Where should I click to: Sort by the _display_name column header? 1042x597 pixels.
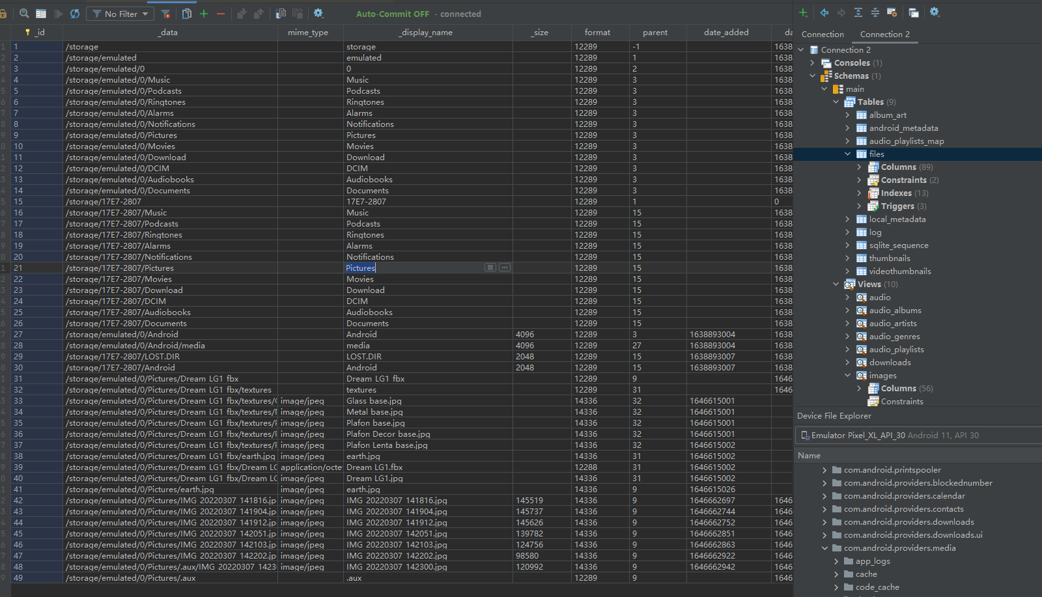[x=427, y=32]
